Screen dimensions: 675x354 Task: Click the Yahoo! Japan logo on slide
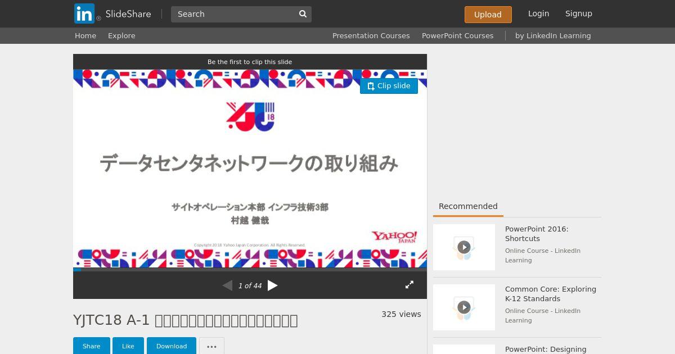coord(394,237)
